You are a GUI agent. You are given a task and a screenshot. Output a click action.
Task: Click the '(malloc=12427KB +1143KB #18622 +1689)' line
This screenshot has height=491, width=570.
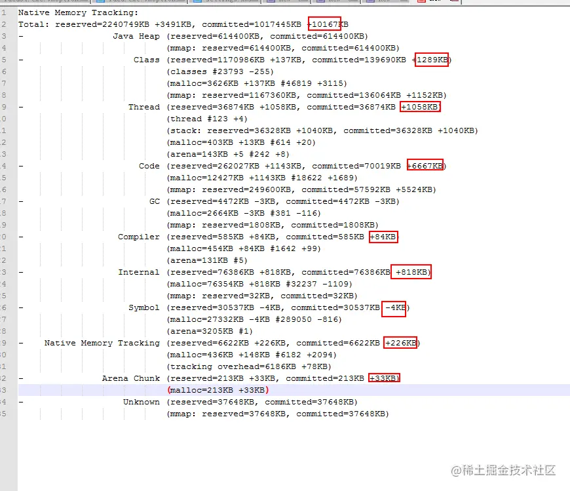(262, 178)
